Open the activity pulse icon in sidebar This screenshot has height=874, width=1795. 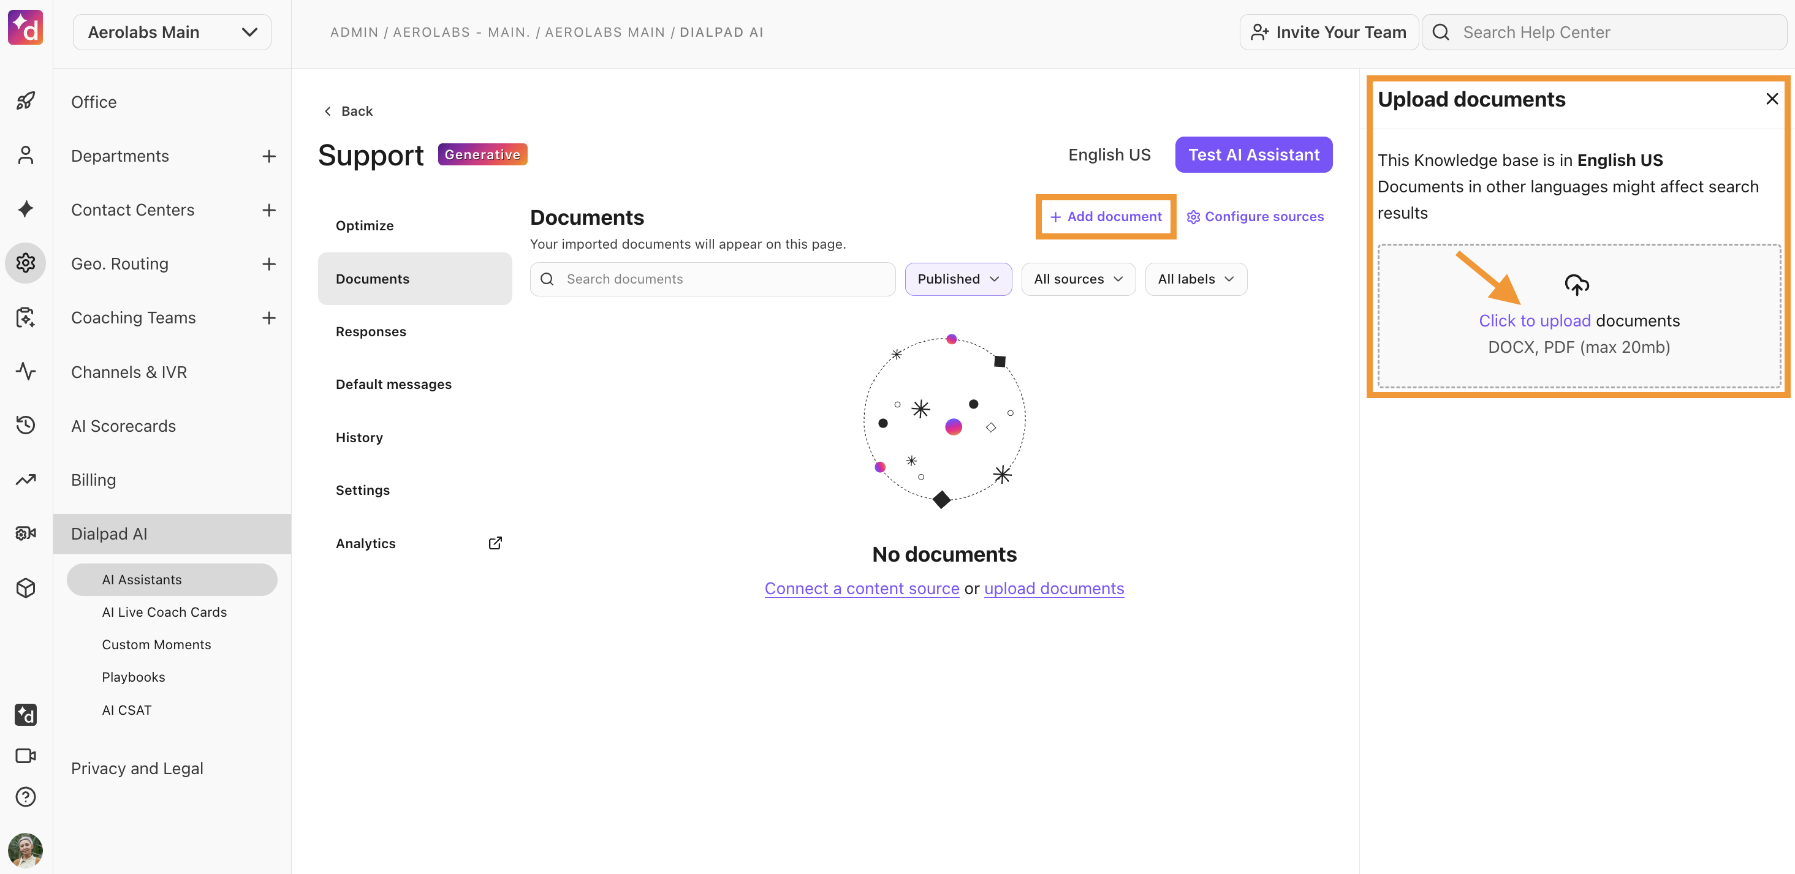[x=26, y=371]
